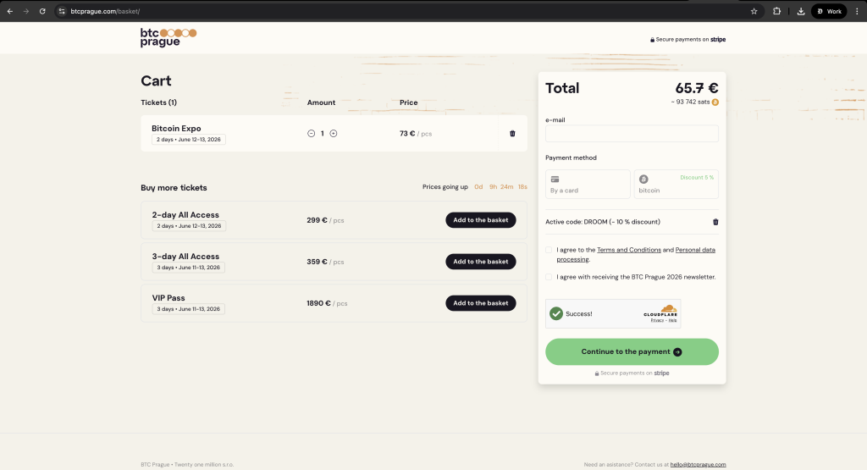Select bitcoin payment method

coord(676,184)
